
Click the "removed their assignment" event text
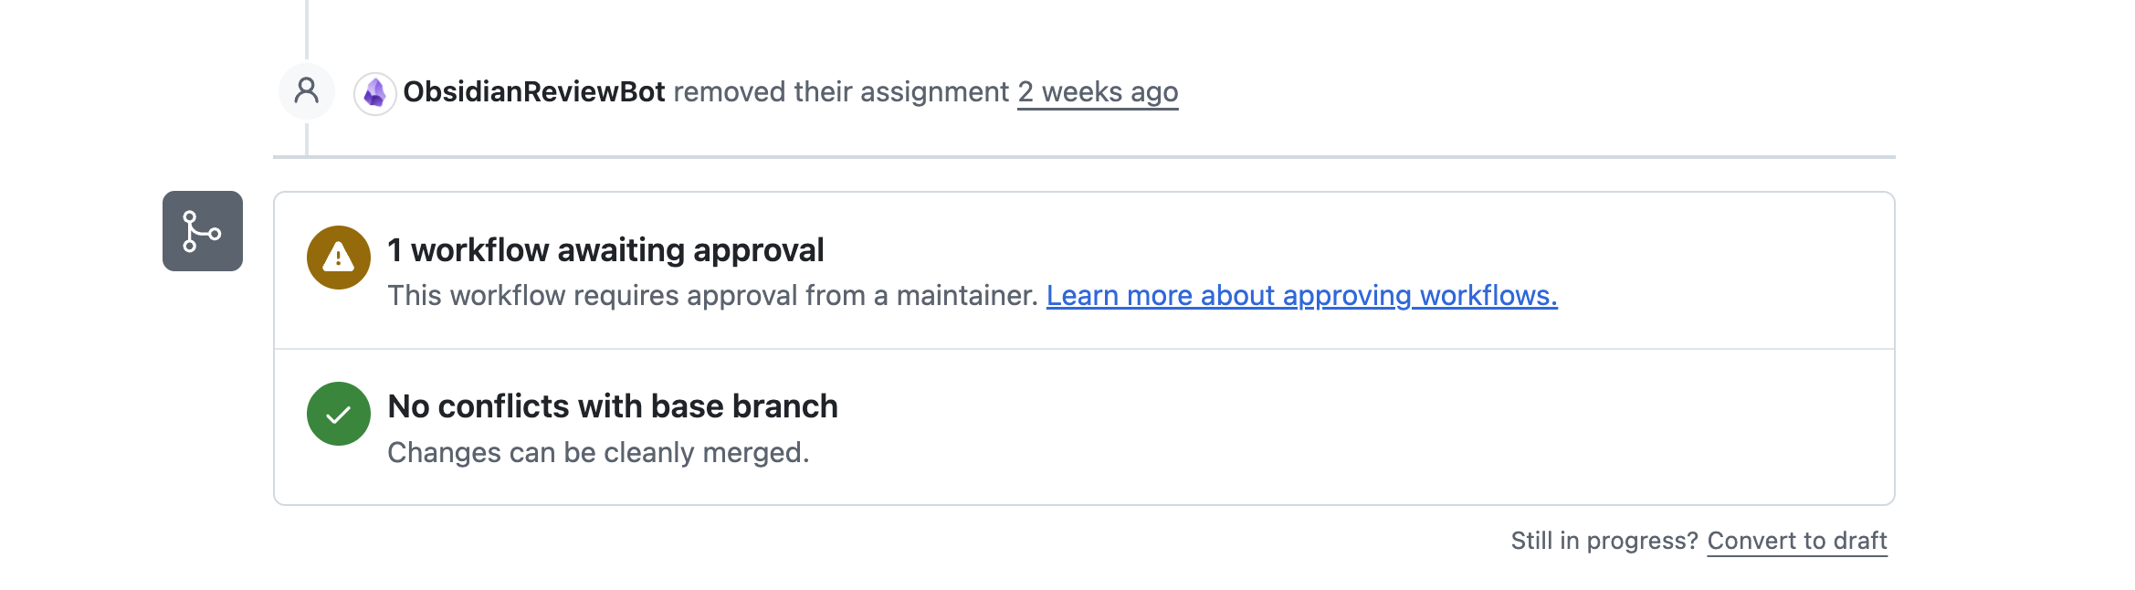point(840,92)
